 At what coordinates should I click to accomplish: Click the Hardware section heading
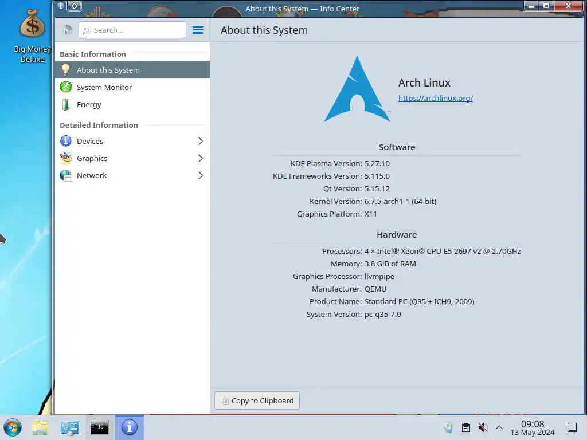[x=397, y=234]
